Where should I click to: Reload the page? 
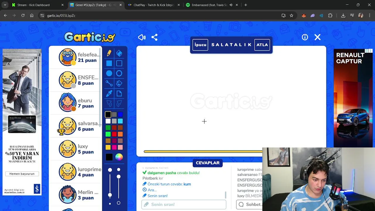point(23,16)
